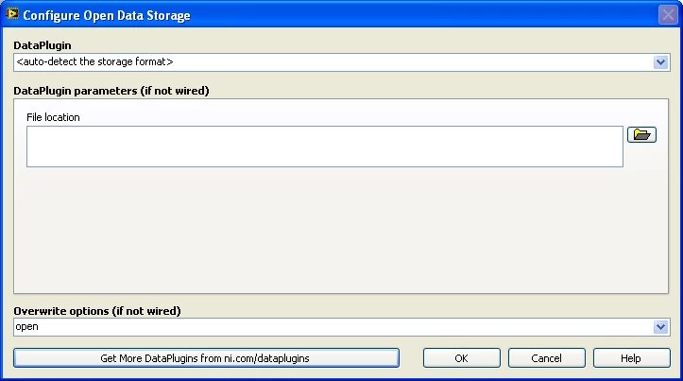683x381 pixels.
Task: Select the '<auto-detect the storage format>' value
Action: click(94, 61)
